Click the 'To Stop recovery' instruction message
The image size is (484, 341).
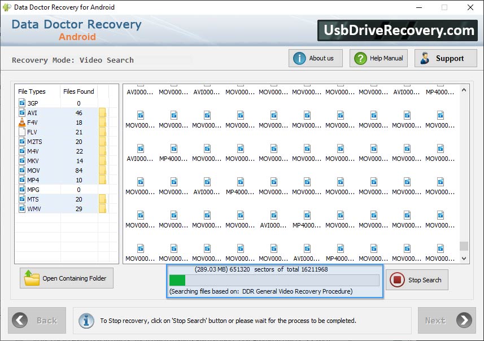[x=228, y=321]
